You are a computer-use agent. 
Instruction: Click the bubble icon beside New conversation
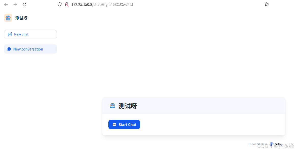pyautogui.click(x=9, y=49)
